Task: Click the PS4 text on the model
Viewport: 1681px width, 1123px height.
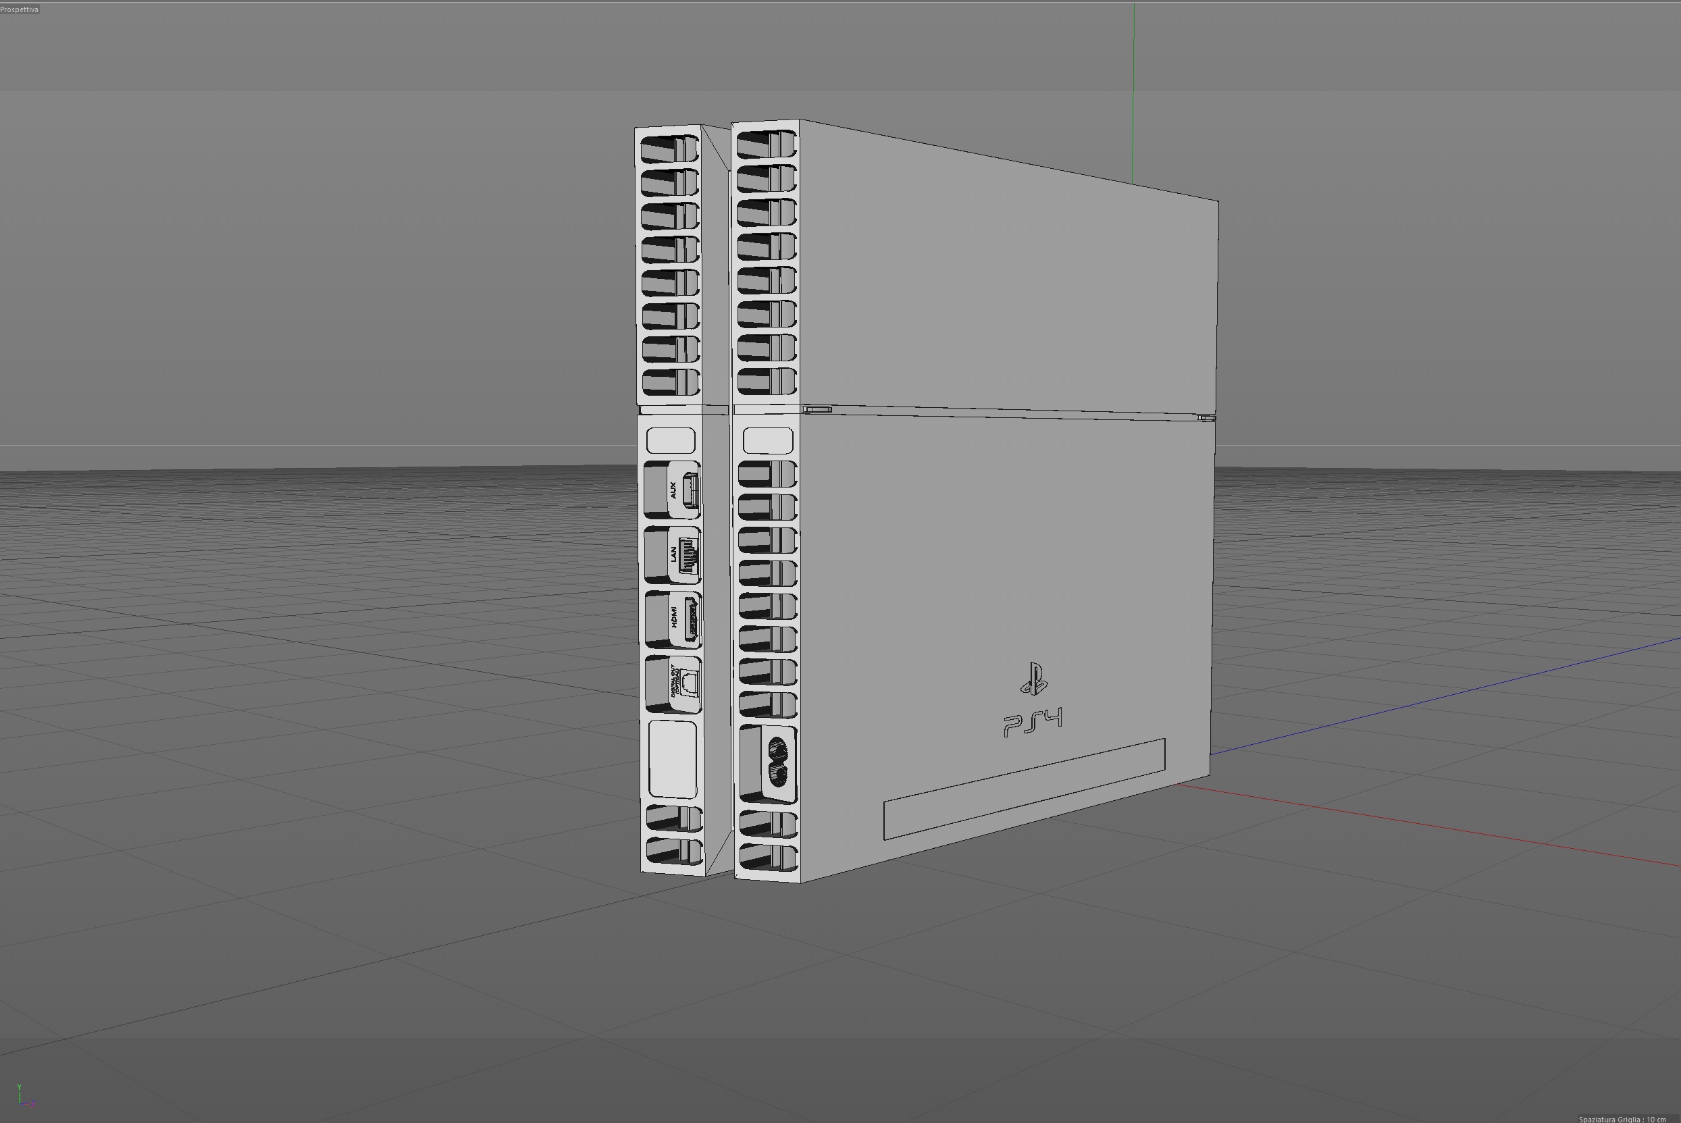Action: click(x=1033, y=721)
